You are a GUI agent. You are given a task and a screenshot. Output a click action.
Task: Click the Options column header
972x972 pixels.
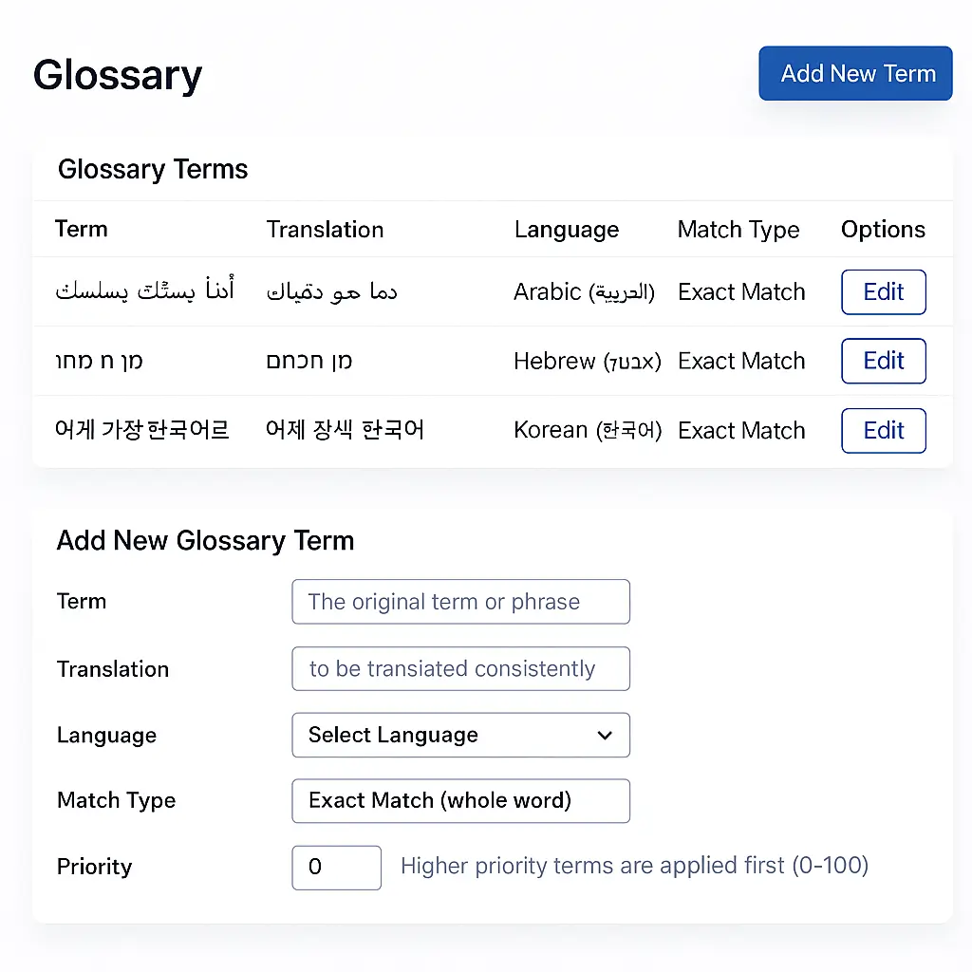coord(882,229)
